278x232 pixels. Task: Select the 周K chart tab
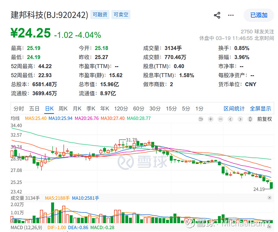pos(63,108)
